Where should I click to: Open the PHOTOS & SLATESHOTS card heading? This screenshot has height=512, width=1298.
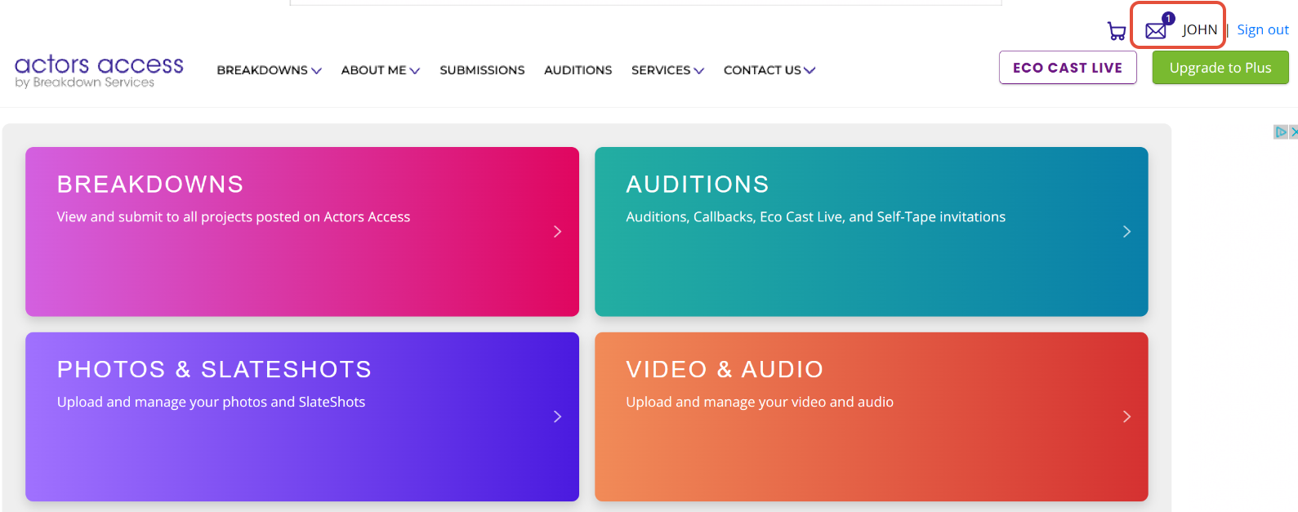click(214, 370)
